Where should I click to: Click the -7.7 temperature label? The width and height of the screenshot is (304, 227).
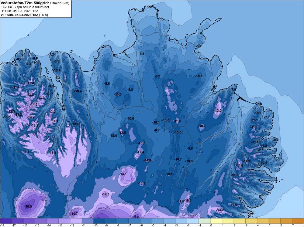coord(267,117)
